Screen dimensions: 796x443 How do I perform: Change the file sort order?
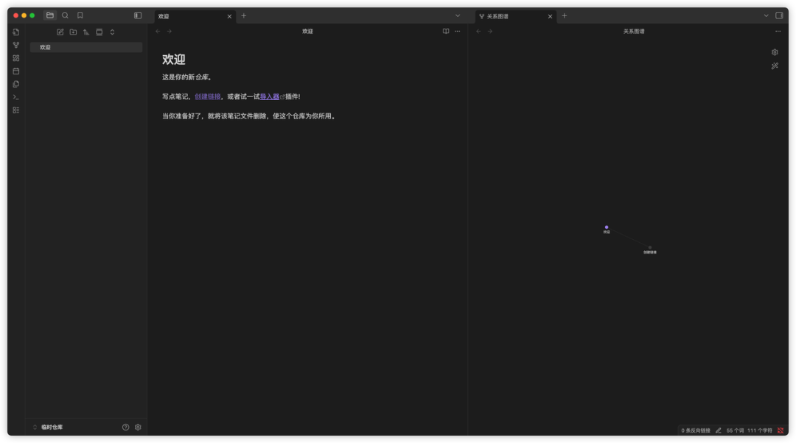(x=86, y=32)
